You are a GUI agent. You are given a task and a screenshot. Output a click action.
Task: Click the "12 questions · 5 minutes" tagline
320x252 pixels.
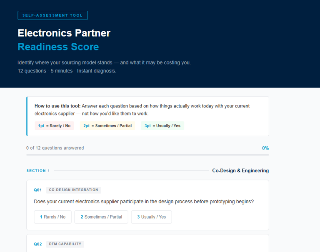(67, 71)
